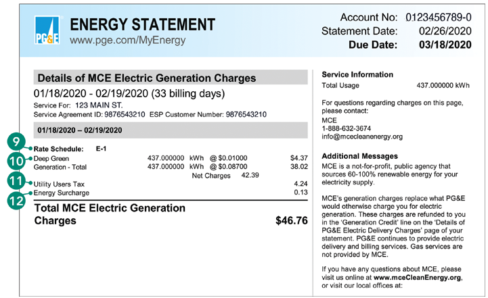The height and width of the screenshot is (298, 488).
Task: Click the Total Usage 437.000000 kWh value
Action: click(x=443, y=85)
